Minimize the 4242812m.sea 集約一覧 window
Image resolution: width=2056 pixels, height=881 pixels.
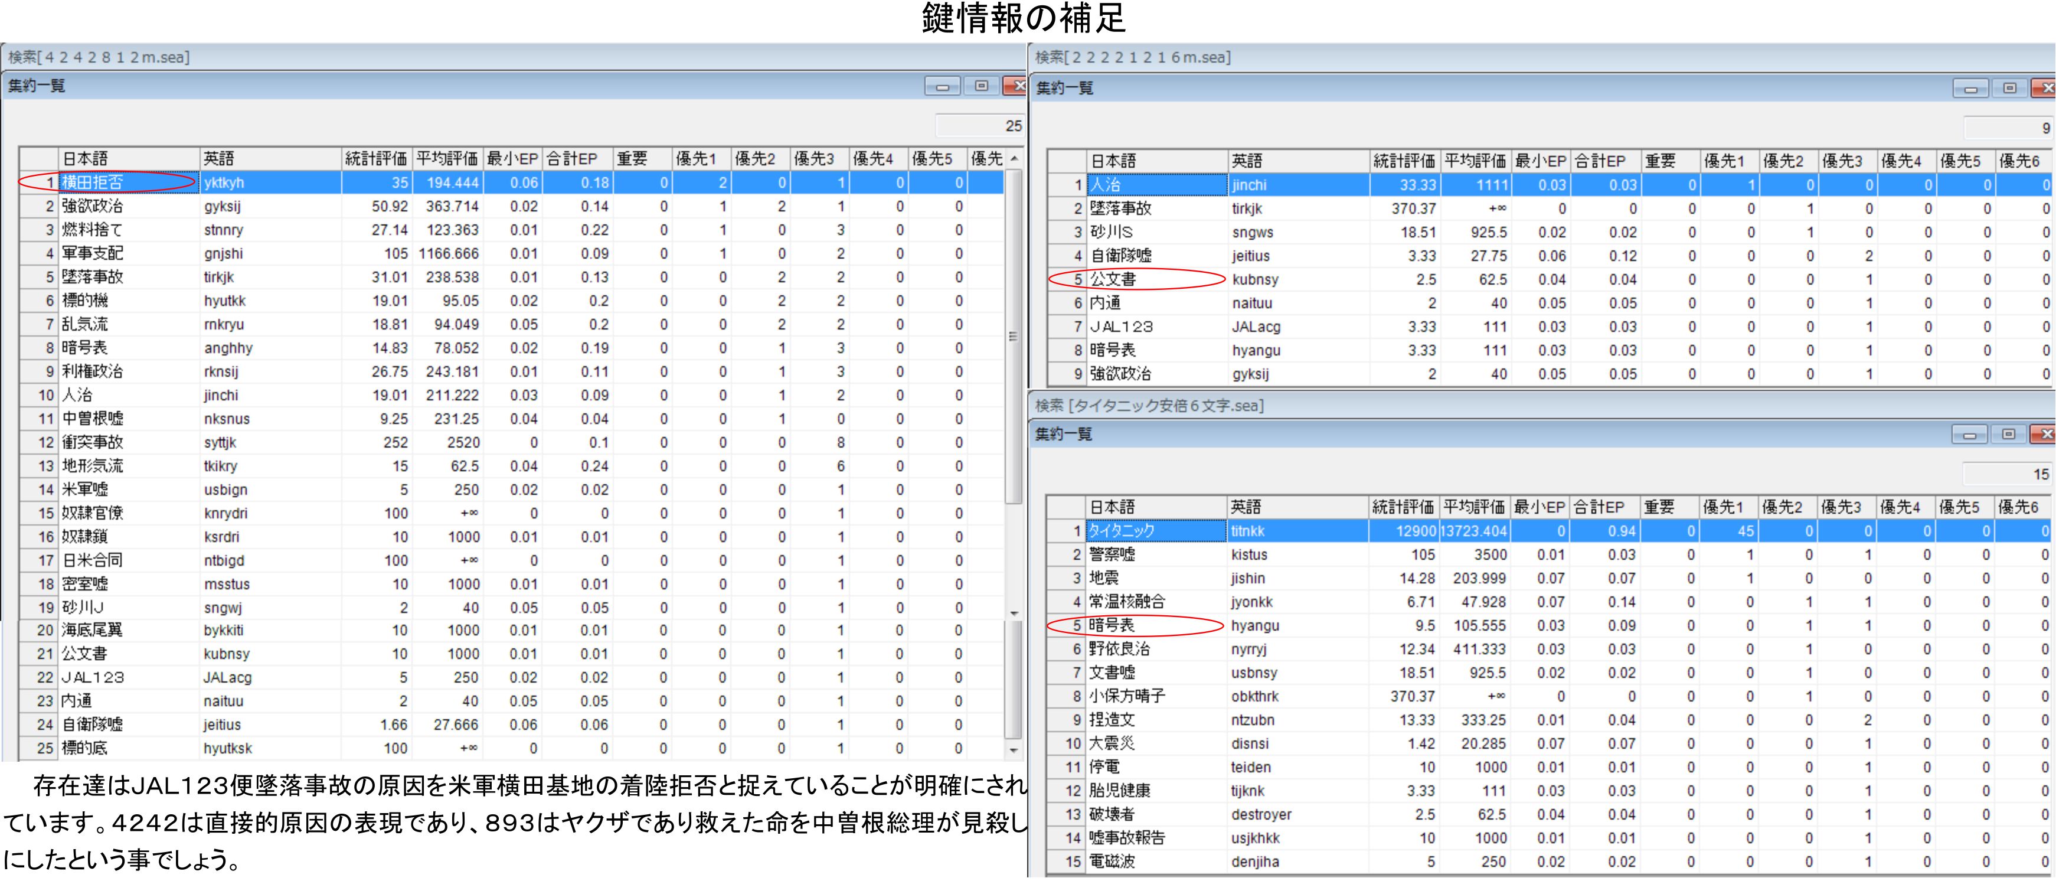(942, 86)
